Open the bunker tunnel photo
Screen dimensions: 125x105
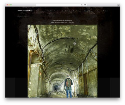point(62,61)
